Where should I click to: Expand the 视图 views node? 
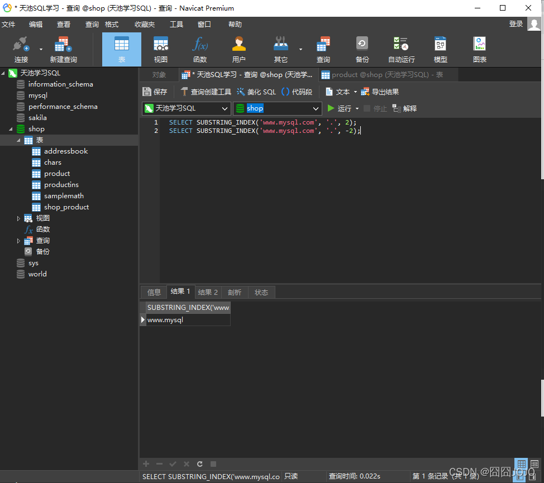point(19,218)
